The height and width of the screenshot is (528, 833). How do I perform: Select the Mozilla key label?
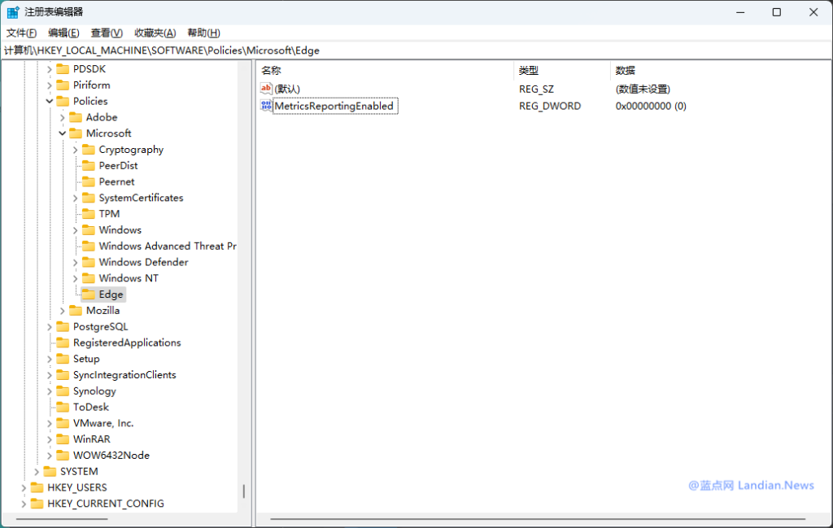pyautogui.click(x=103, y=311)
